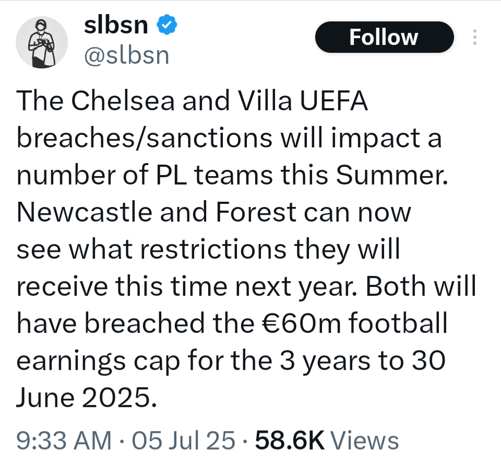Click the text June 2025
Viewport: 501px width, 471px height.
[x=86, y=398]
